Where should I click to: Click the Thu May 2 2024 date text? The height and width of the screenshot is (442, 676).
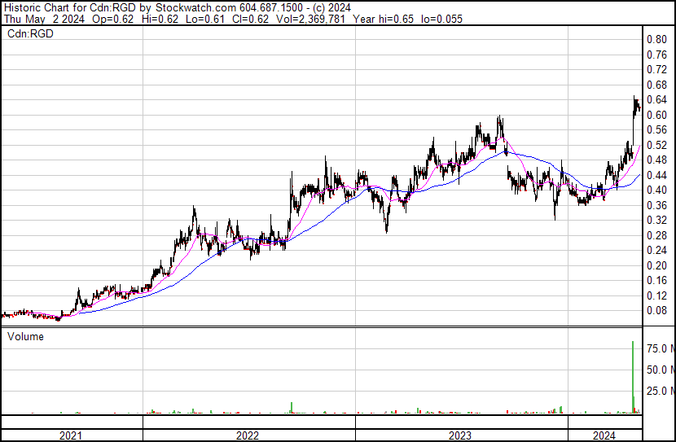point(44,19)
